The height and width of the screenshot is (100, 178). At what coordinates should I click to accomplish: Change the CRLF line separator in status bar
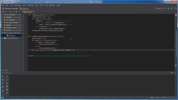(158, 97)
